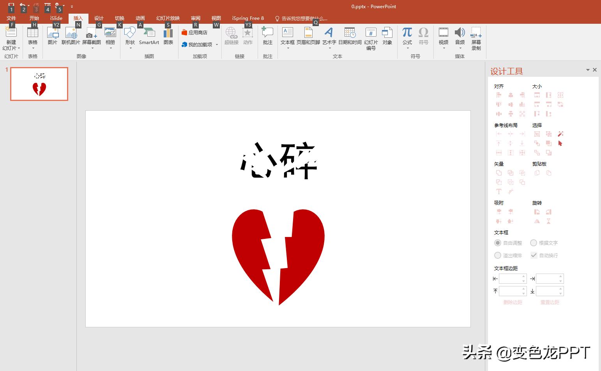Screen dimensions: 601x371
Task: Click the 应用商店 store button
Action: tap(194, 33)
